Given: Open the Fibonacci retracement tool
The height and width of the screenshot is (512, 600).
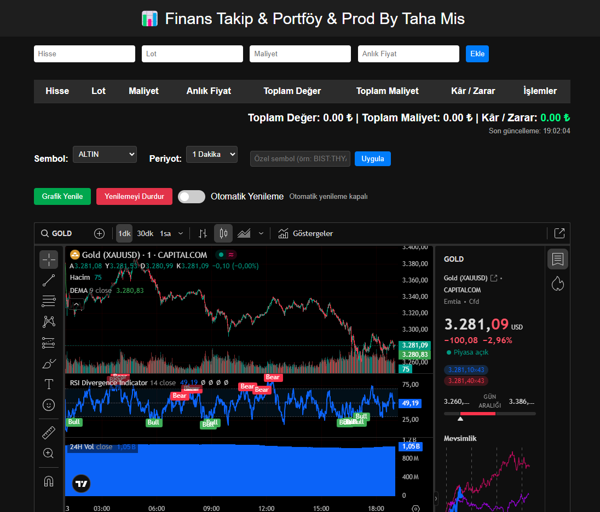Looking at the screenshot, I should tap(49, 301).
